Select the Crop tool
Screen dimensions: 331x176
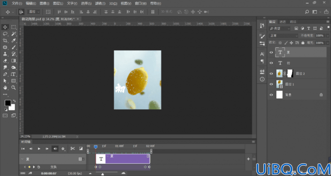pos(5,40)
